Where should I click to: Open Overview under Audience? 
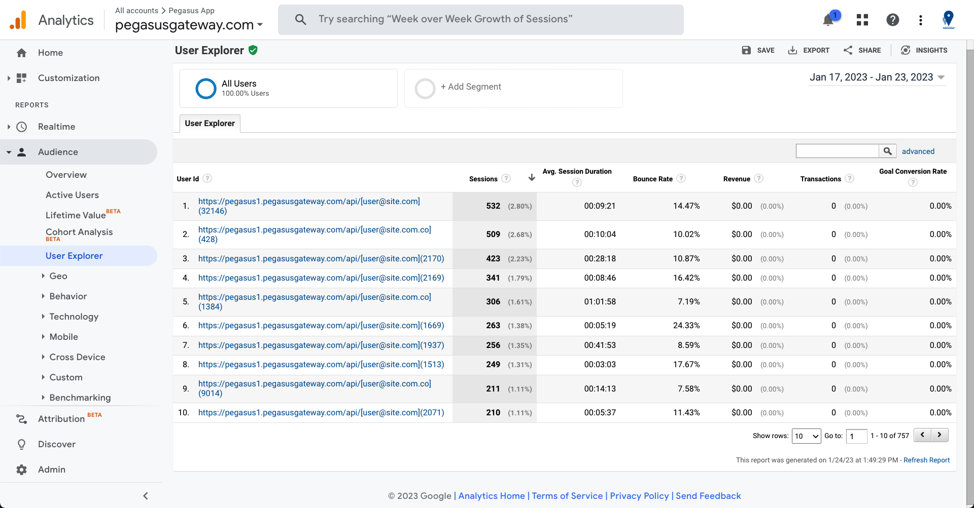pyautogui.click(x=66, y=175)
